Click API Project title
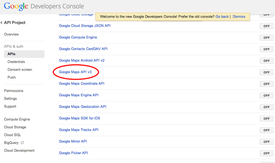This screenshot has width=275, height=163. tap(15, 23)
